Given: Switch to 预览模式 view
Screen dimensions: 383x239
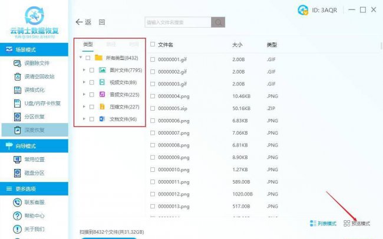Looking at the screenshot, I should click(357, 223).
